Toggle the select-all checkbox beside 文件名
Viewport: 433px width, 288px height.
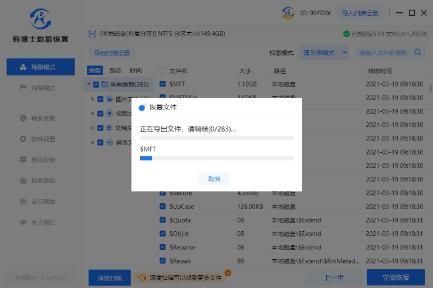click(x=163, y=70)
